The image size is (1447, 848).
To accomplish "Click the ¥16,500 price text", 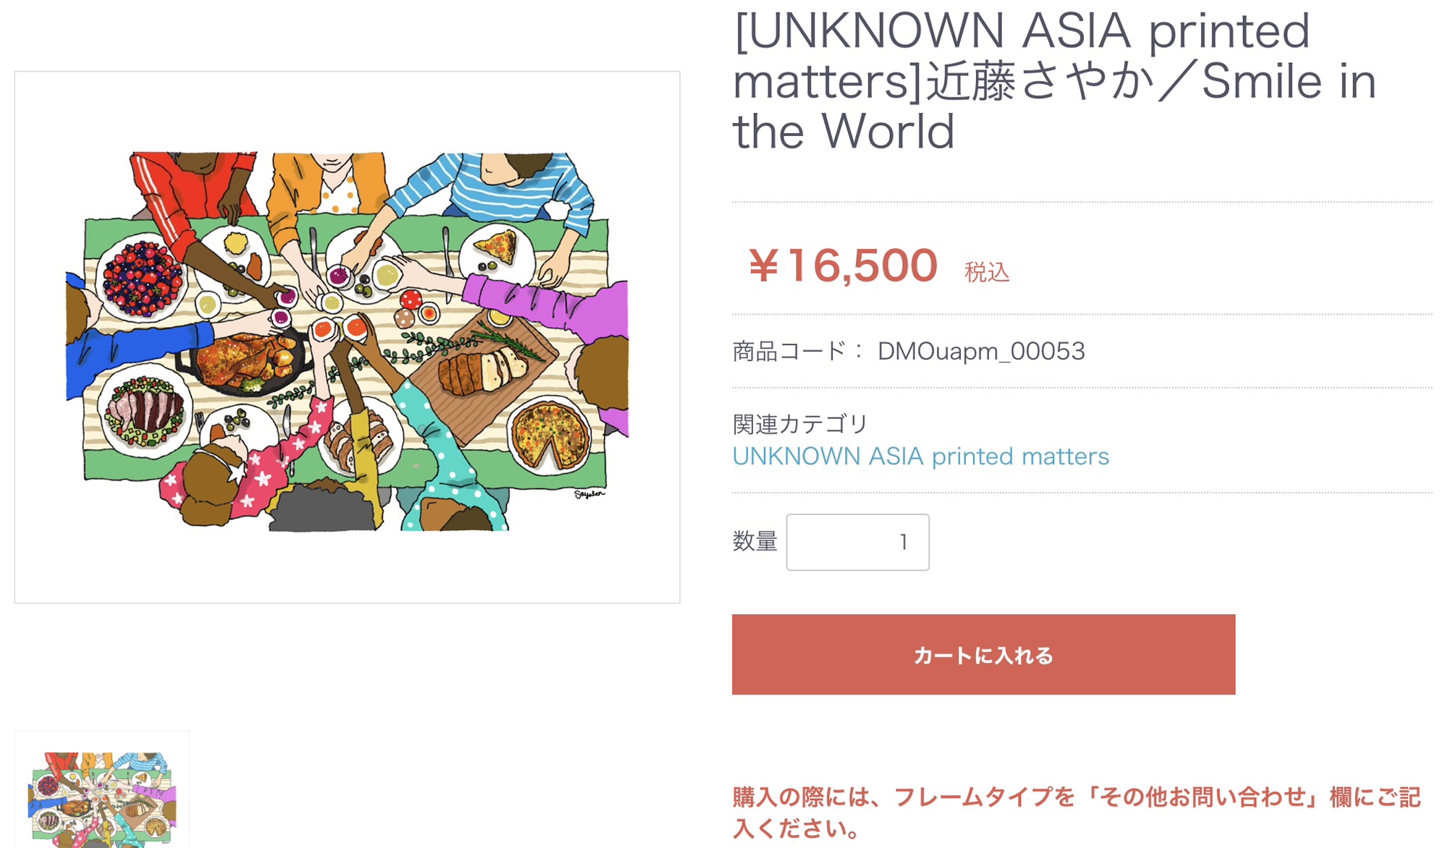I will click(844, 266).
